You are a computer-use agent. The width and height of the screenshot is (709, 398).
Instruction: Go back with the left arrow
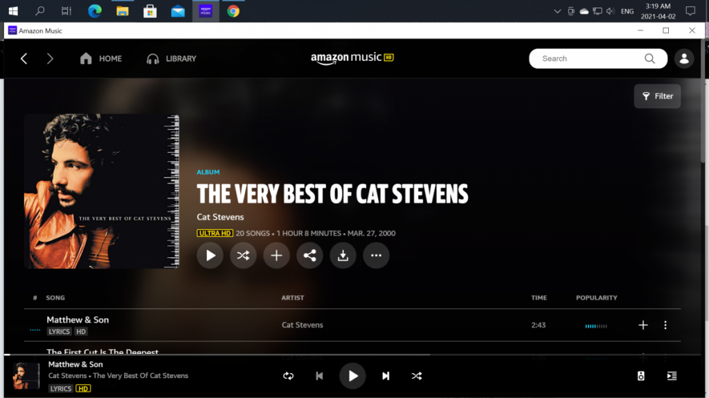coord(24,59)
